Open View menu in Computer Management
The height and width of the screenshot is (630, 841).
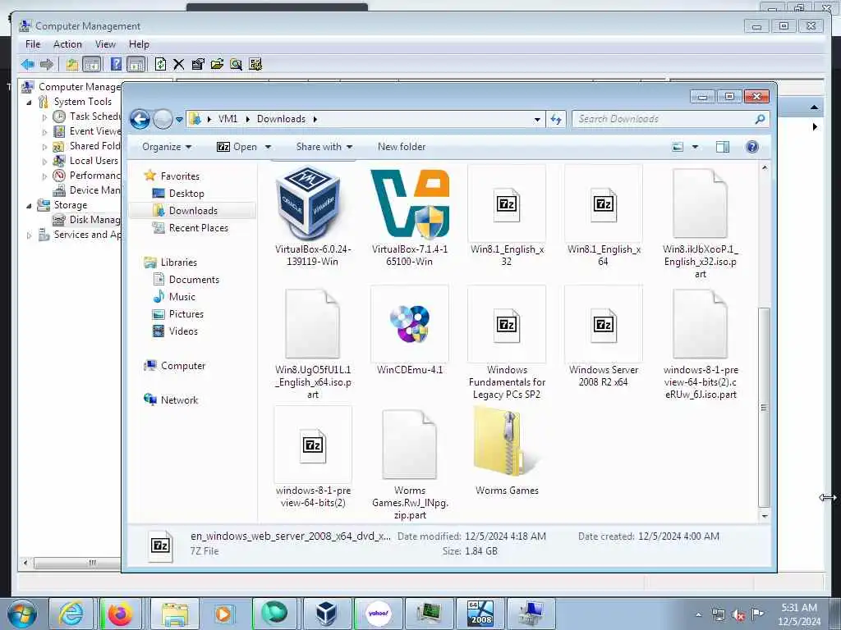pyautogui.click(x=105, y=44)
